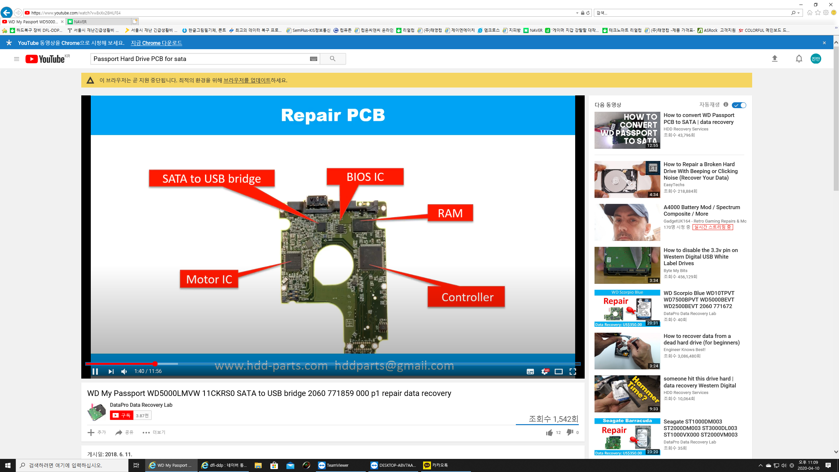Open DataPro Data Recovery Lab channel name
Screen dimensions: 839x472
(141, 405)
